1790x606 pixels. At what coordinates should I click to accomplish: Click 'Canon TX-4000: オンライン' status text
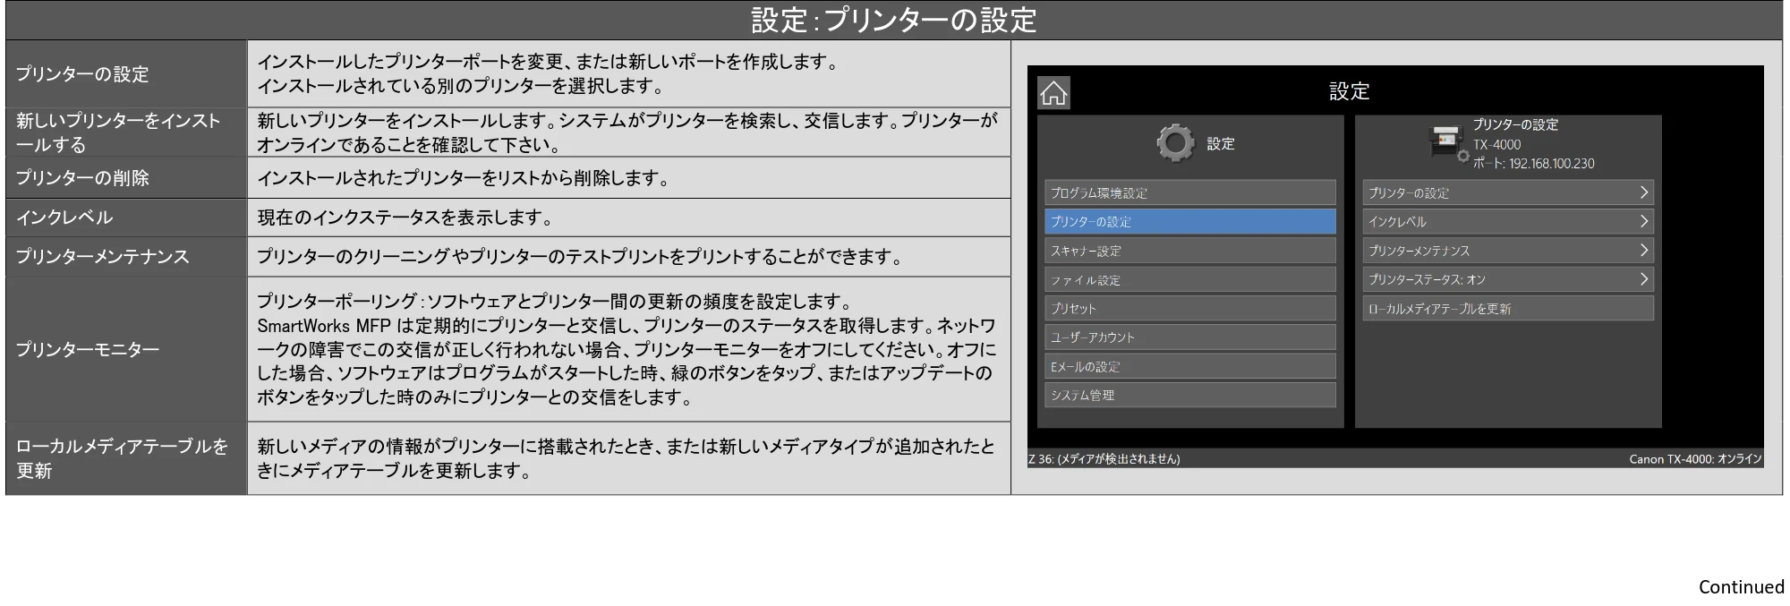[1695, 459]
